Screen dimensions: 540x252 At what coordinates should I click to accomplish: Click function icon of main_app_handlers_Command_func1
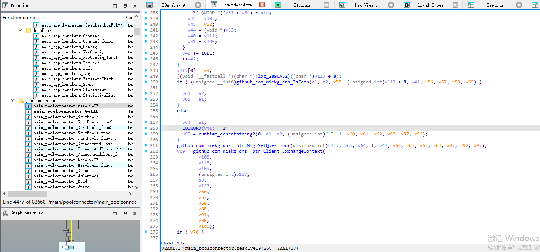pos(36,41)
